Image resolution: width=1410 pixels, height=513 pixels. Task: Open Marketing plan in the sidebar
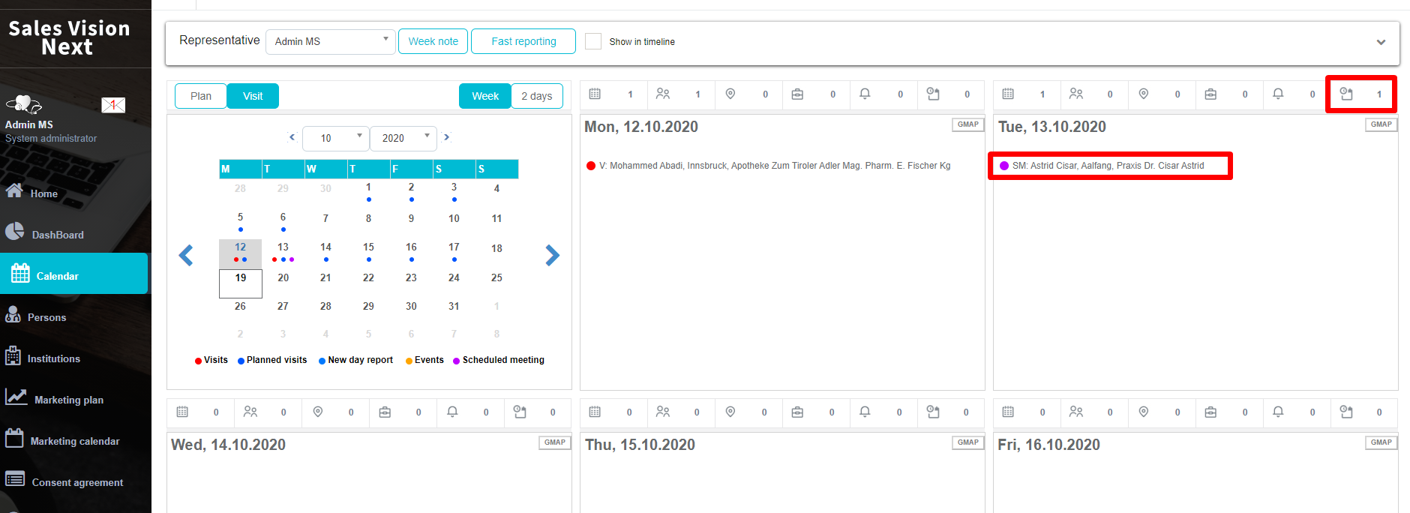[68, 400]
